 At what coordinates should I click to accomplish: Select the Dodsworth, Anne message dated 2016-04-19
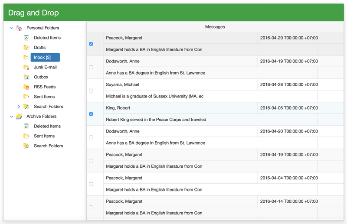click(123, 62)
